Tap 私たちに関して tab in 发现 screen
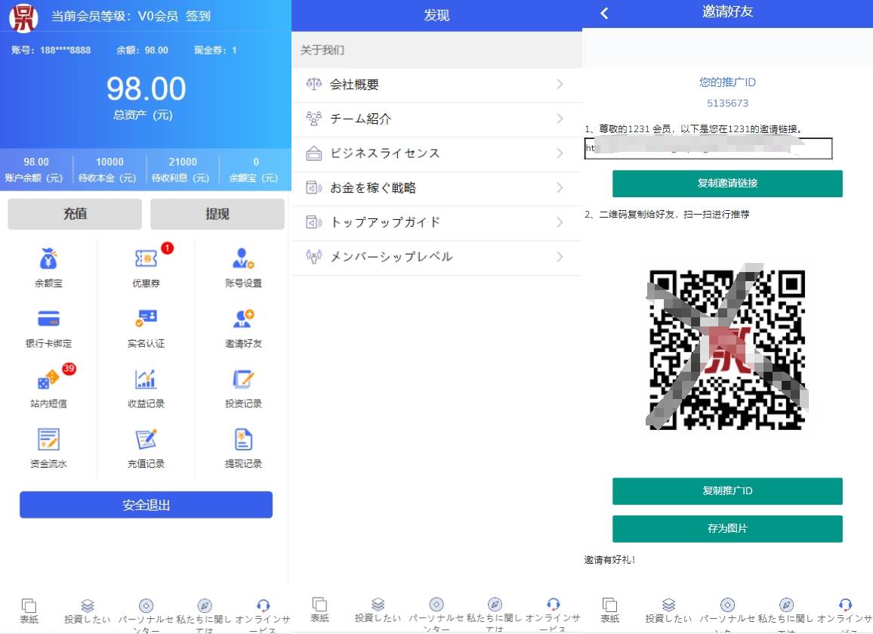The height and width of the screenshot is (634, 873). [495, 614]
